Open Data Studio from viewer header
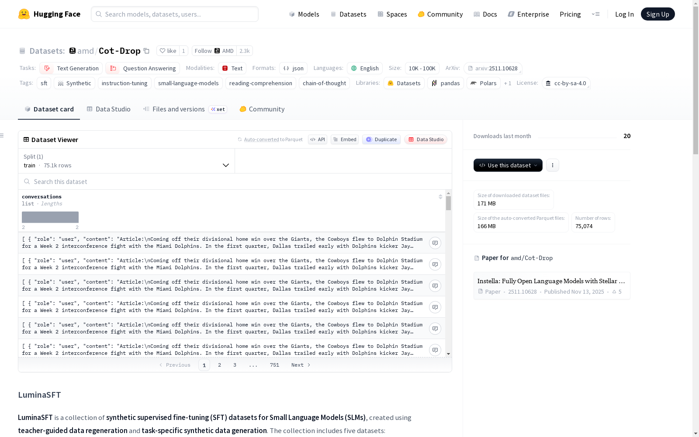The width and height of the screenshot is (699, 437). pos(426,139)
